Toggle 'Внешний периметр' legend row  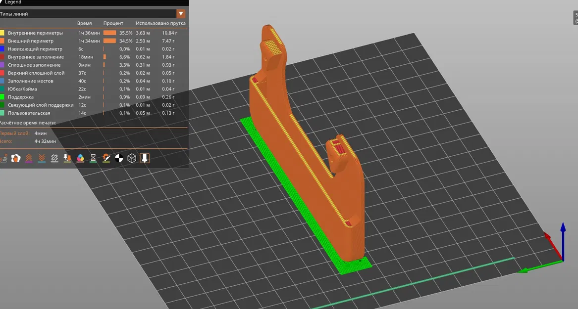94,41
